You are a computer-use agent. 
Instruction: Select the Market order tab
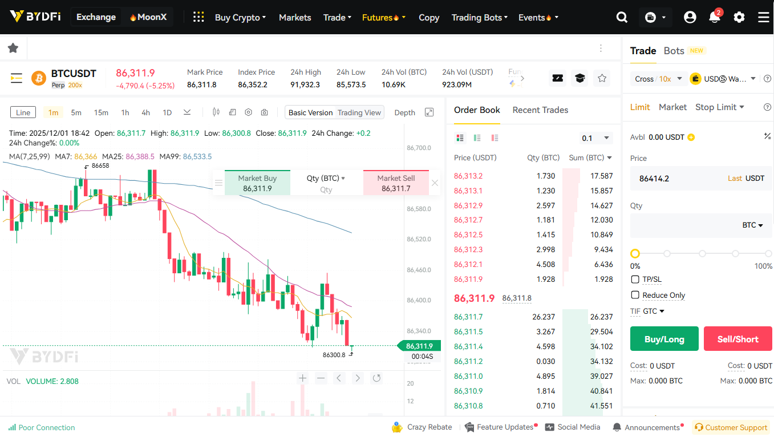(672, 107)
